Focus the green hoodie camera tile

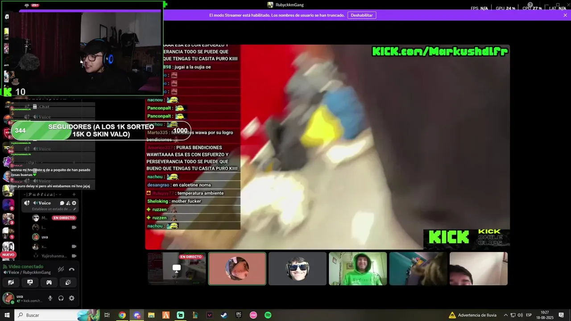(x=358, y=268)
